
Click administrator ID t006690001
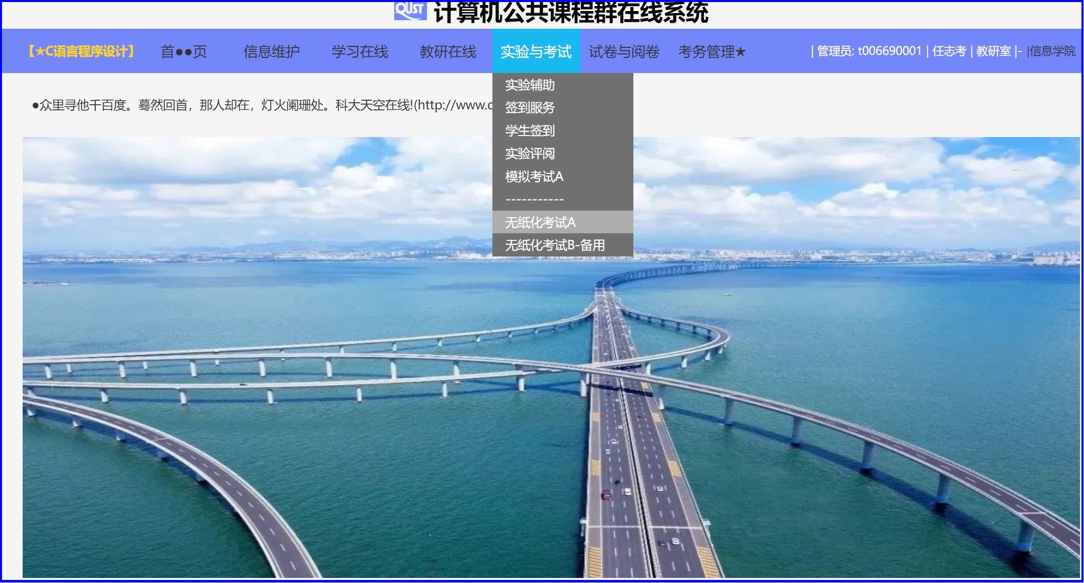pyautogui.click(x=889, y=51)
